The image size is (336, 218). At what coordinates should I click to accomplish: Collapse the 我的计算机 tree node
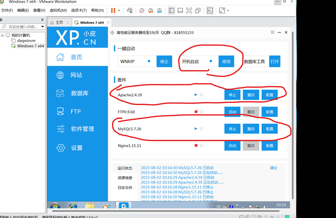(2, 35)
